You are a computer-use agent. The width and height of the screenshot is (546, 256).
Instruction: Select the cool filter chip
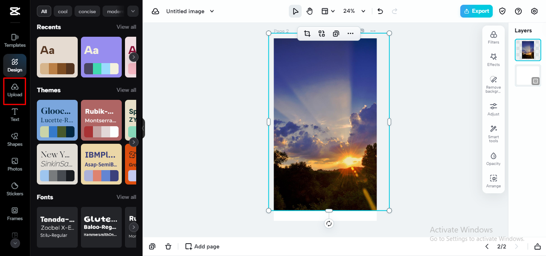[63, 12]
